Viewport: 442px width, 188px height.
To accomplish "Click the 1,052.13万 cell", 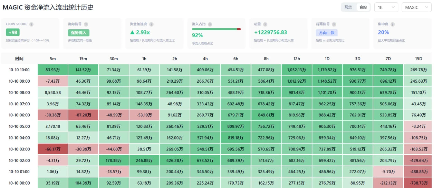I will click(297, 70).
